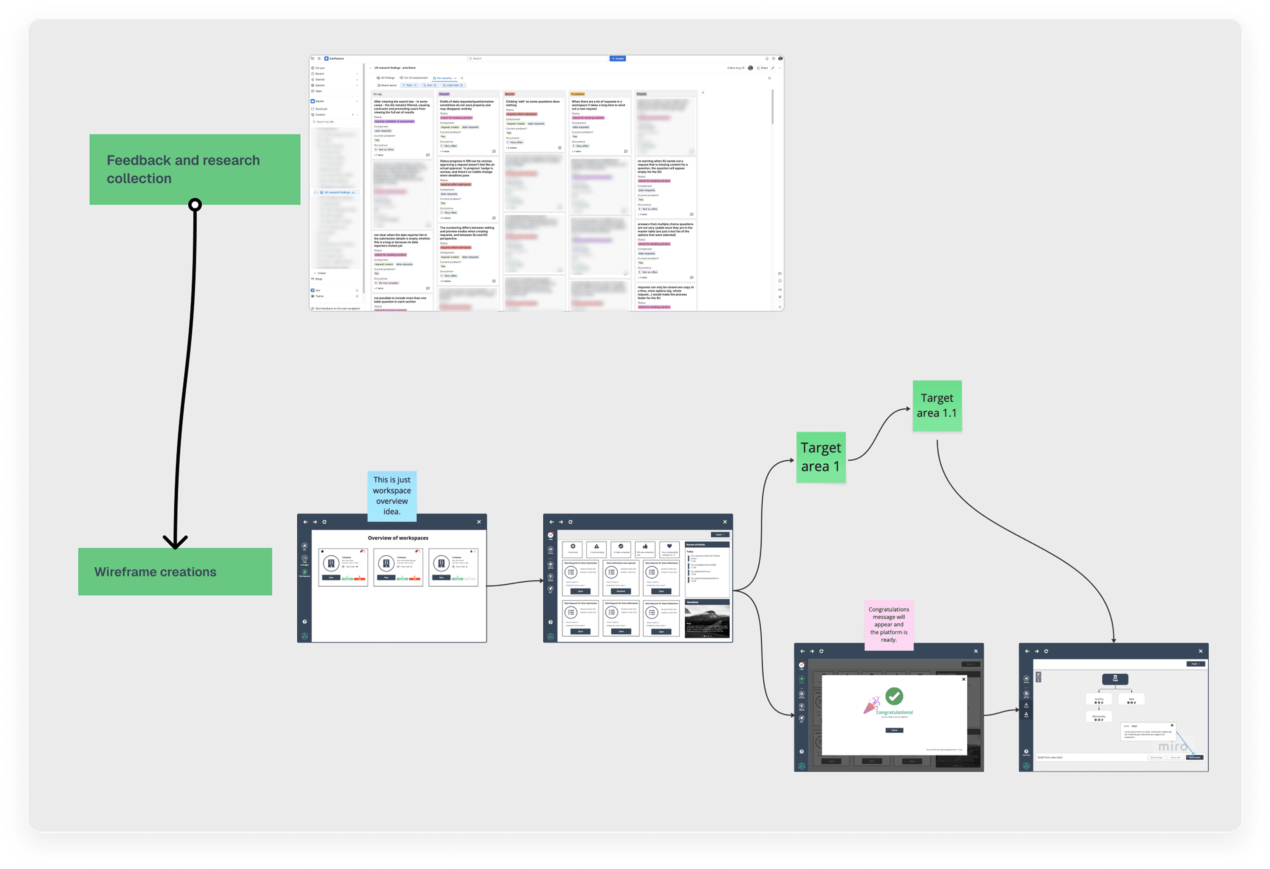Screen dimensions: 1270x869
Task: Select the TRACE icon in the dashboard sidebar
Action: point(551,577)
